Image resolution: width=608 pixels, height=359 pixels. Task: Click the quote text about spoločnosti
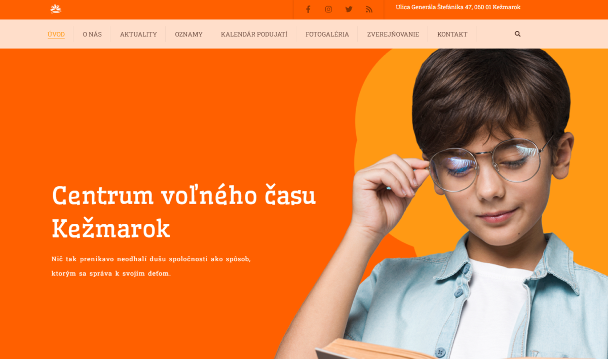click(151, 266)
